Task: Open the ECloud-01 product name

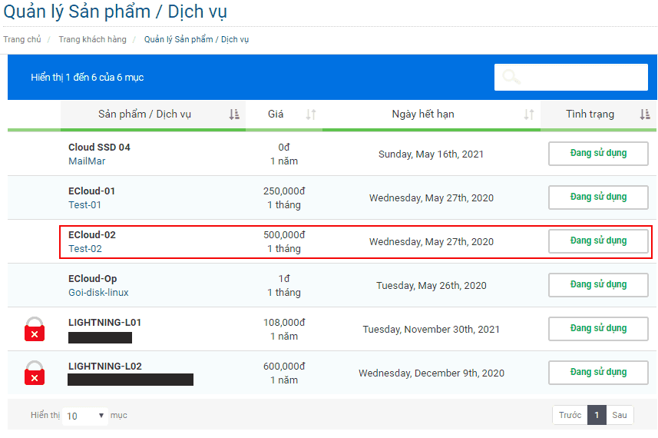Action: coord(91,191)
